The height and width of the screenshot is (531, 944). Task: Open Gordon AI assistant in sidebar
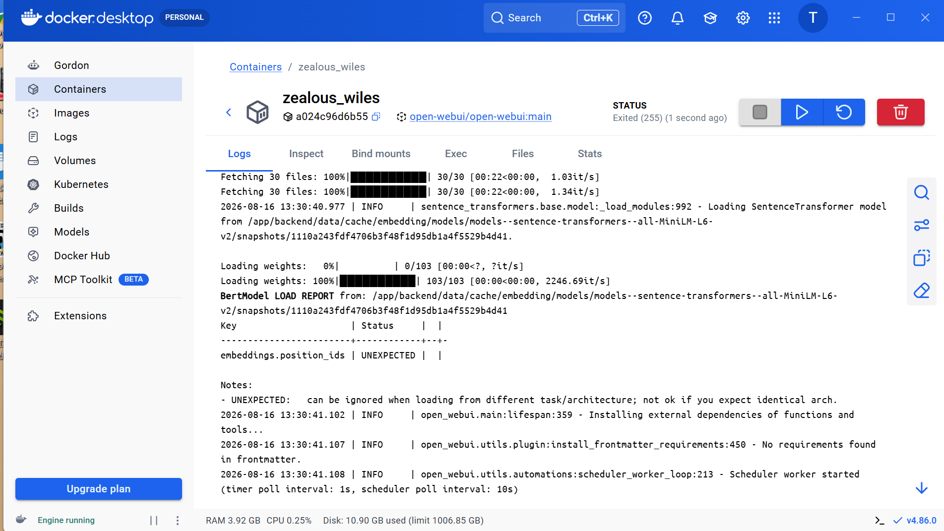[98, 65]
